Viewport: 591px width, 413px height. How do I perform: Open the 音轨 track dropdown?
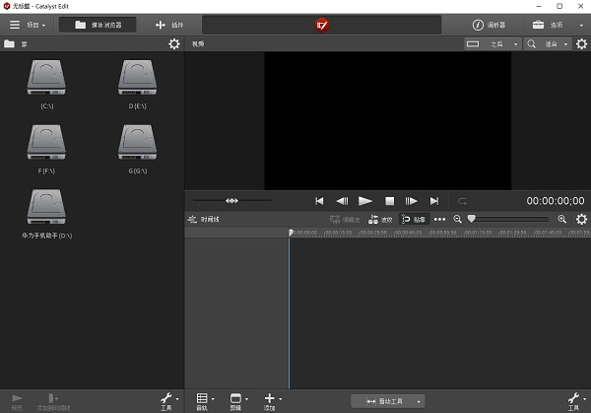[x=203, y=399]
